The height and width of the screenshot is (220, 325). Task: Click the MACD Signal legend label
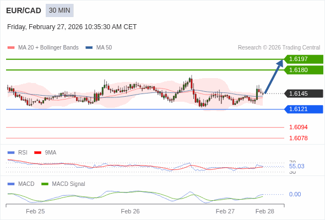click(x=68, y=184)
